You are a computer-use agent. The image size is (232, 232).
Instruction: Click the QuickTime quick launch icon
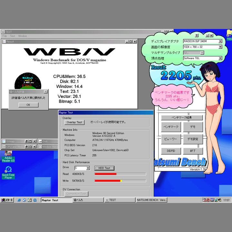[x=35, y=200]
